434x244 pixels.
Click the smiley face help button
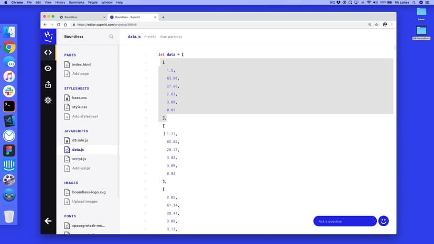coord(384,221)
